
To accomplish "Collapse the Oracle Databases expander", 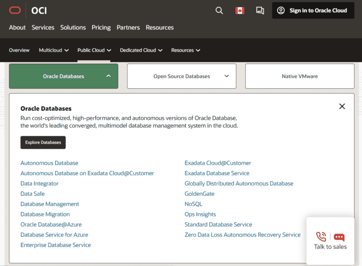I will [x=64, y=76].
